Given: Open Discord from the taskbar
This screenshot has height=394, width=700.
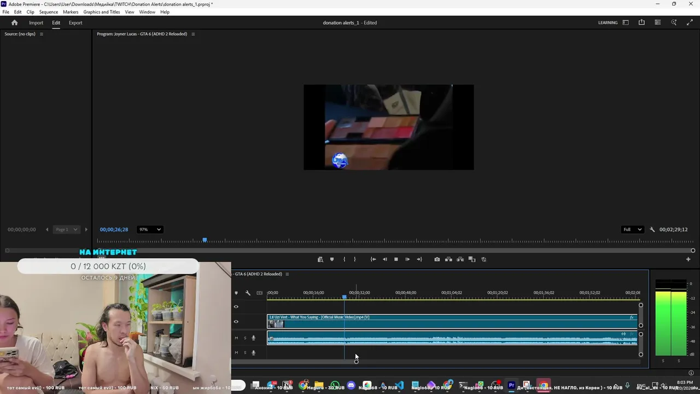Looking at the screenshot, I should 351,386.
